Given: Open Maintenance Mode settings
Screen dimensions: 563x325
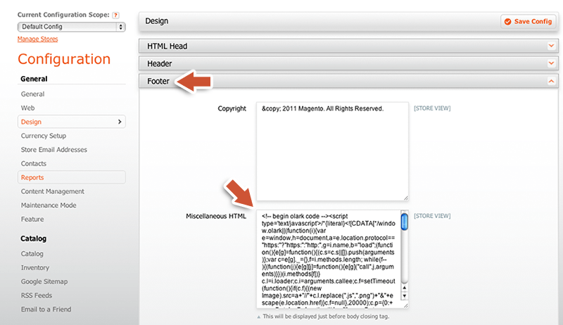Looking at the screenshot, I should coord(48,205).
